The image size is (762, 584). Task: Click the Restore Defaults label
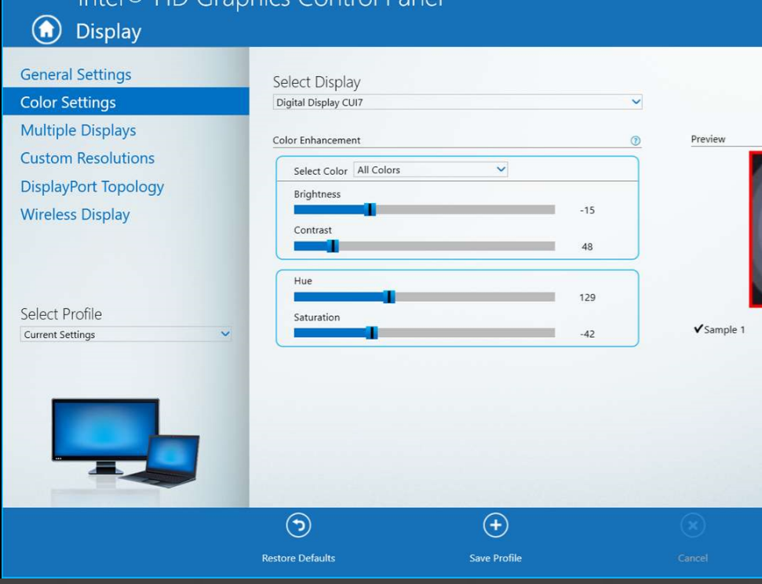[x=298, y=558]
